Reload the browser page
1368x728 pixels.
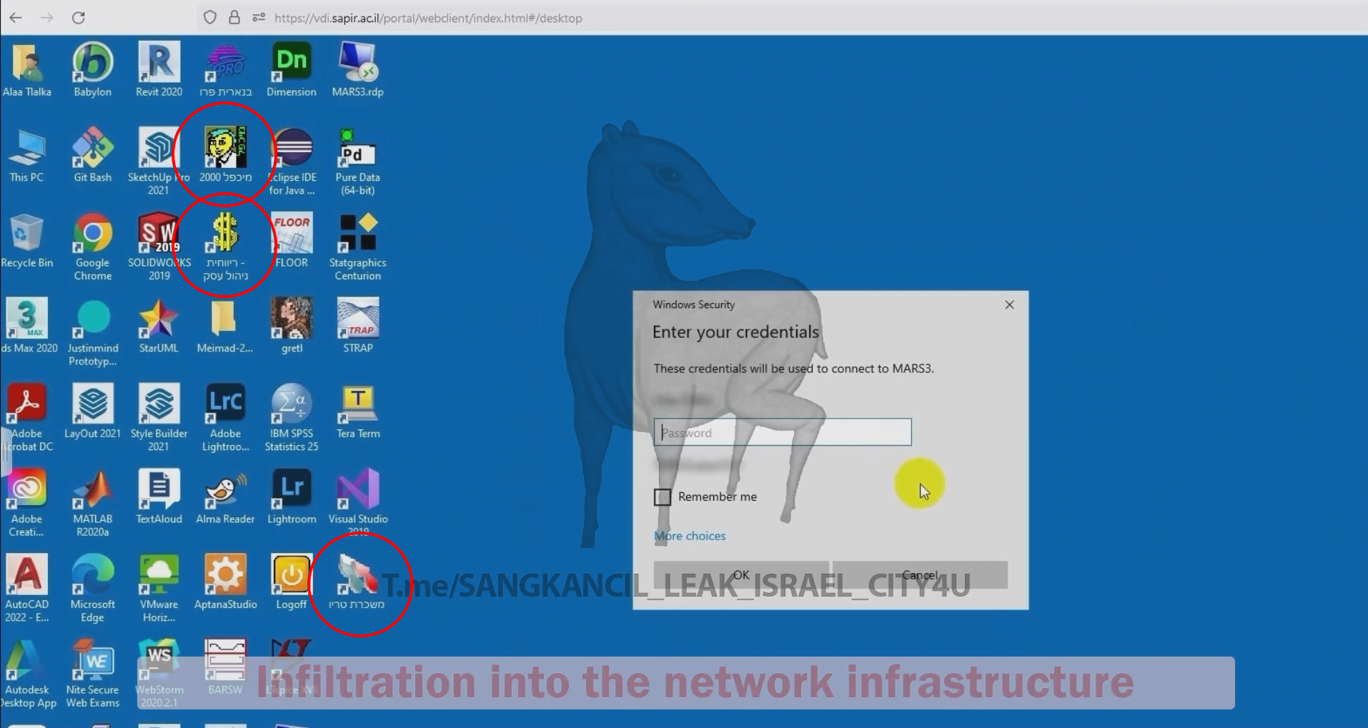pos(79,18)
